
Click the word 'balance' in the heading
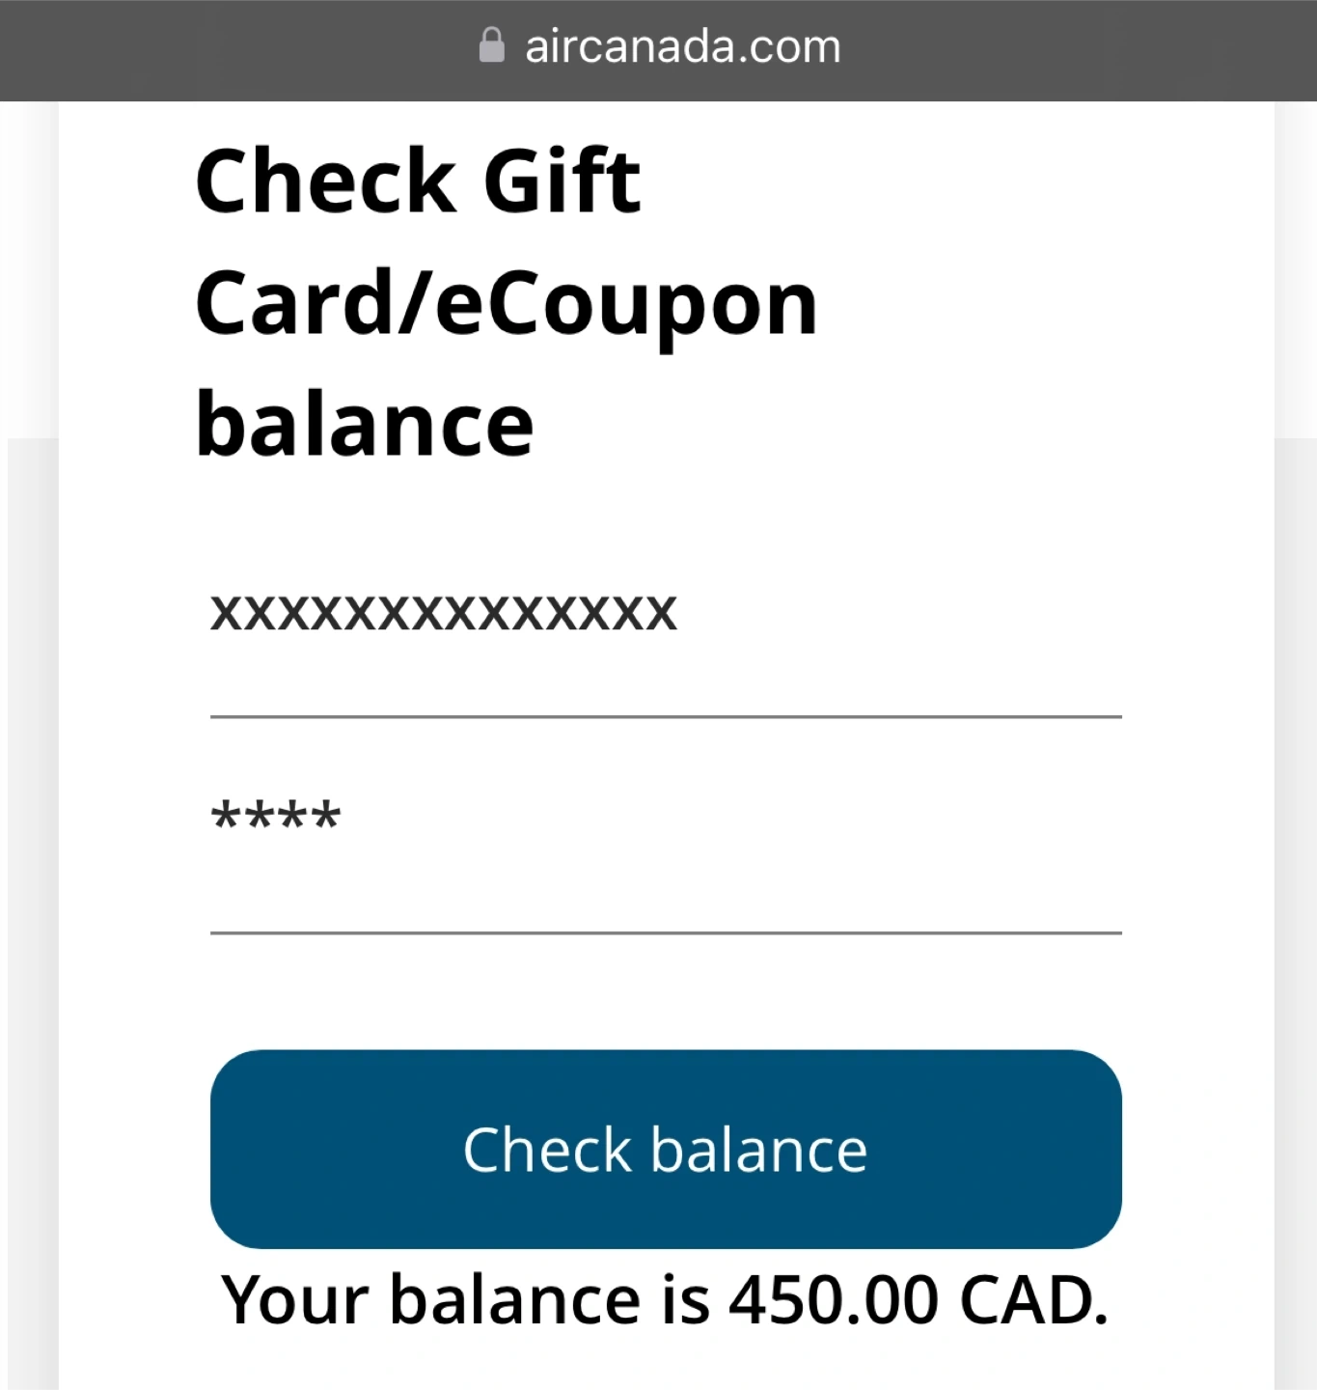pos(365,425)
